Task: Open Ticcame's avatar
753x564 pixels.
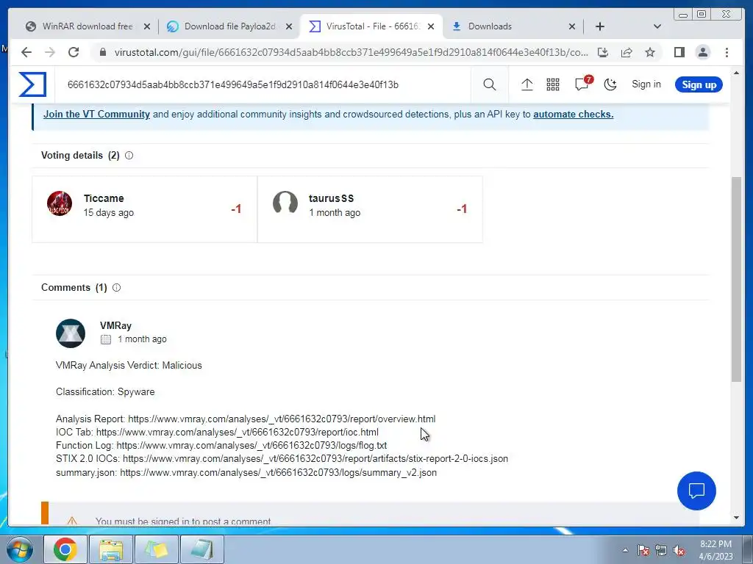Action: point(60,203)
